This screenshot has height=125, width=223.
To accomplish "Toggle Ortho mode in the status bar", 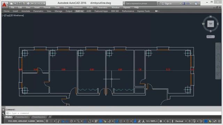I will coord(67,121).
